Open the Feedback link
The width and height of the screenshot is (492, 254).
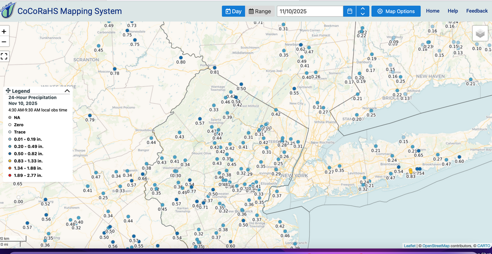point(477,11)
